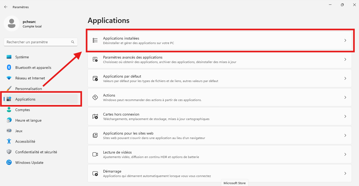The height and width of the screenshot is (186, 359).
Task: Select the Réseau et Internet wifi icon
Action: (x=9, y=78)
